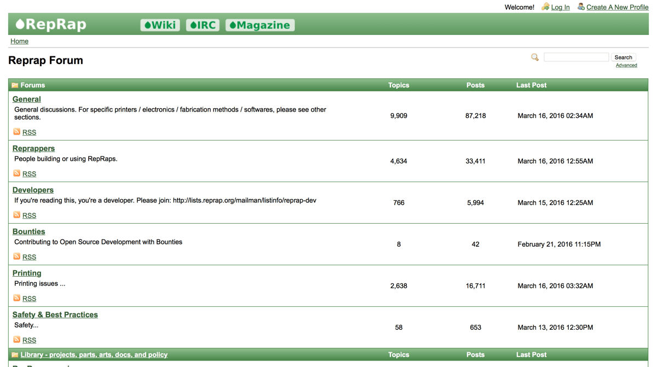The height and width of the screenshot is (367, 657).
Task: Open the Printing forum
Action: coord(27,273)
